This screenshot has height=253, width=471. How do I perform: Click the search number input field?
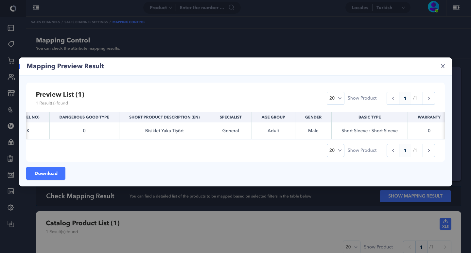point(202,8)
